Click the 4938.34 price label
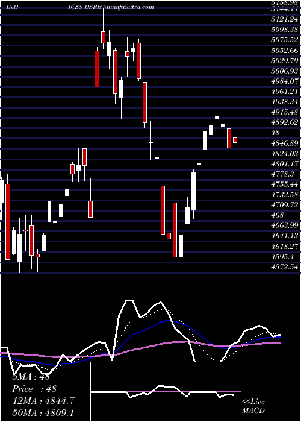The height and width of the screenshot is (422, 301). [x=284, y=102]
